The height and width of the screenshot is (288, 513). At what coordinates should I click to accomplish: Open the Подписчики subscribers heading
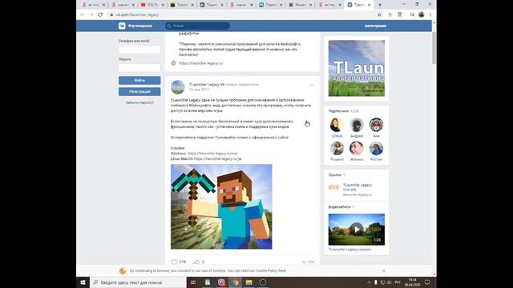[x=338, y=111]
